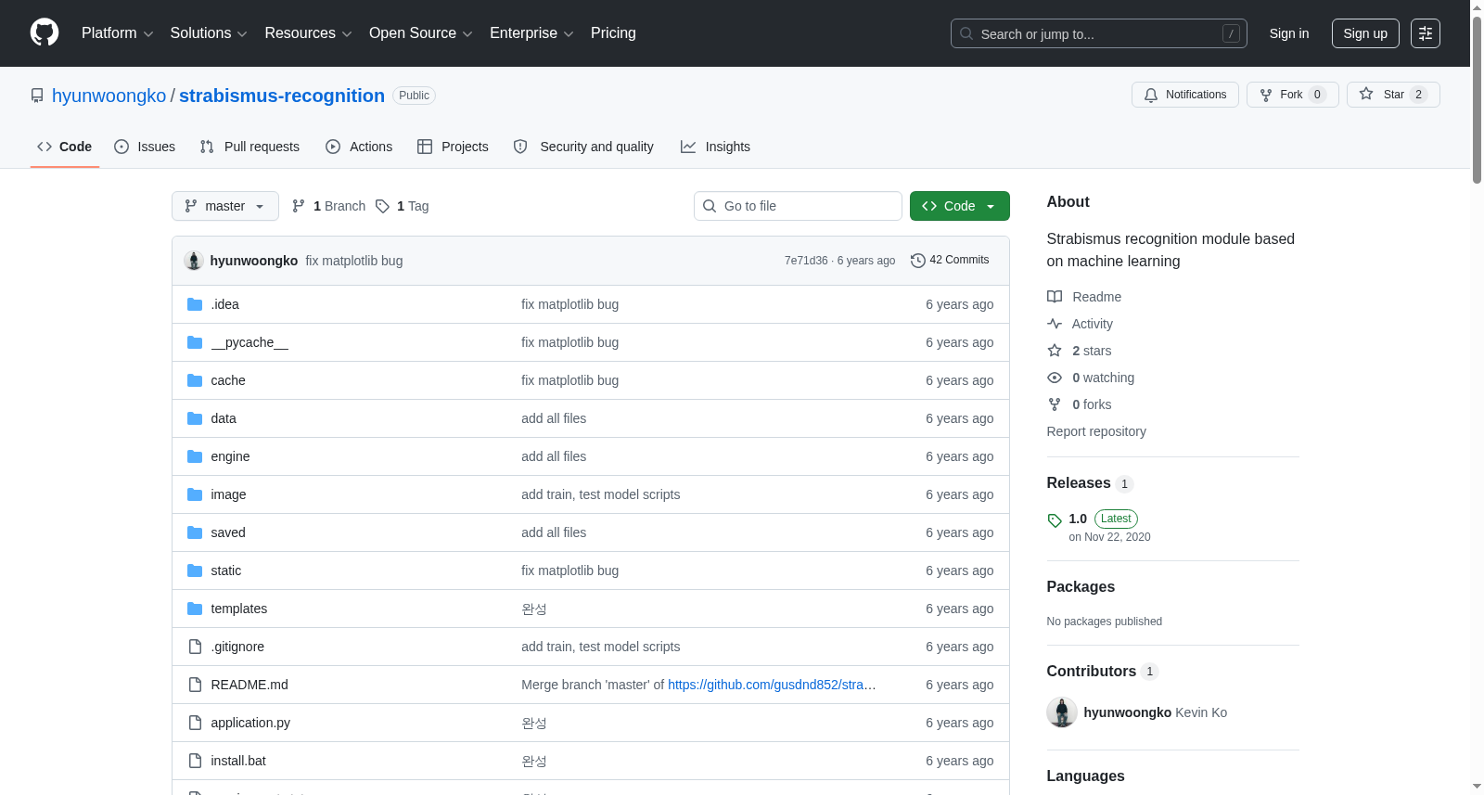The image size is (1484, 795).
Task: Open image folder's 'add train, test model scripts' commit
Action: (600, 494)
